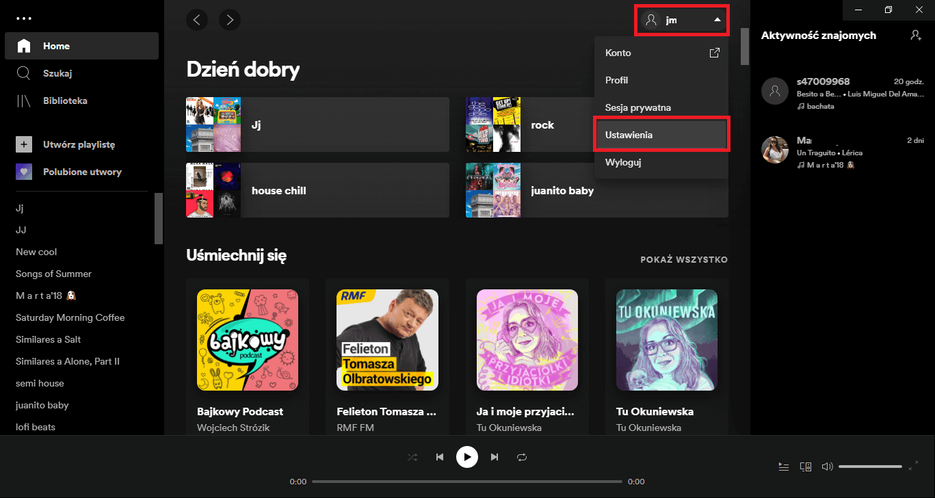
Task: Open Marta friend avatar
Action: (775, 150)
